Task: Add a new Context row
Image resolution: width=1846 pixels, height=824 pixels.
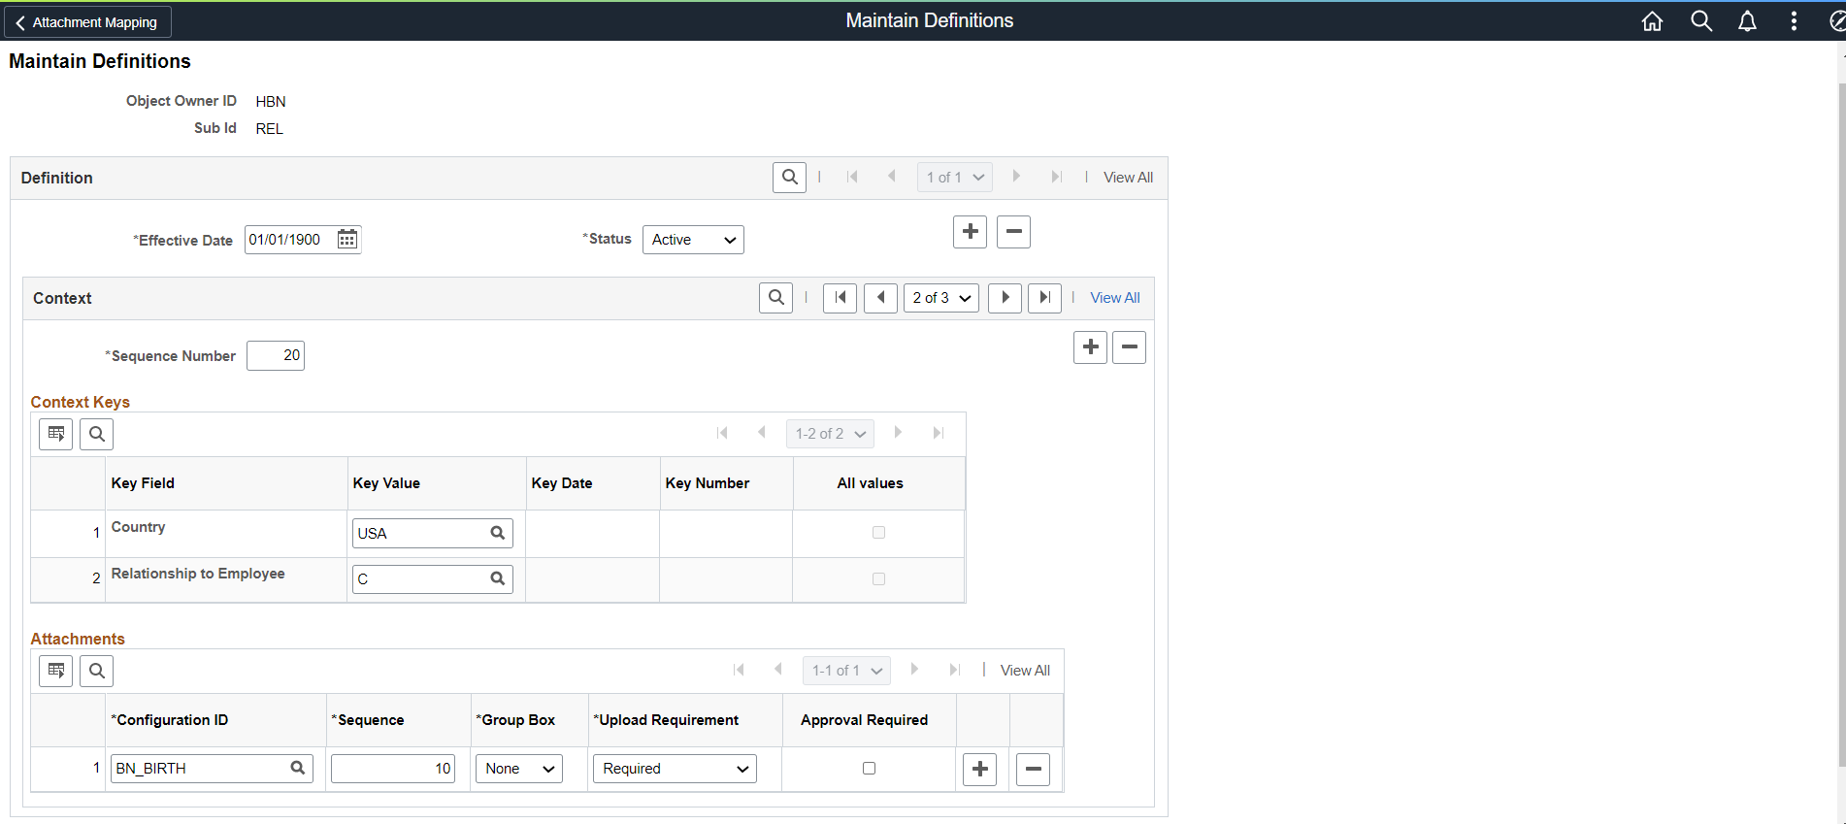Action: pyautogui.click(x=1090, y=347)
